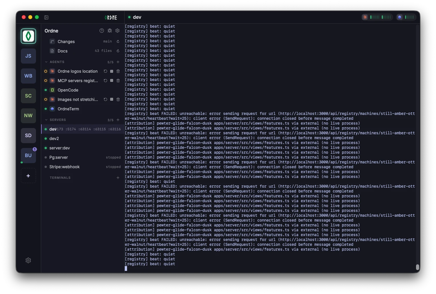Select the Ordne logos location agent
Screen dimensions: 436x294
(77, 71)
